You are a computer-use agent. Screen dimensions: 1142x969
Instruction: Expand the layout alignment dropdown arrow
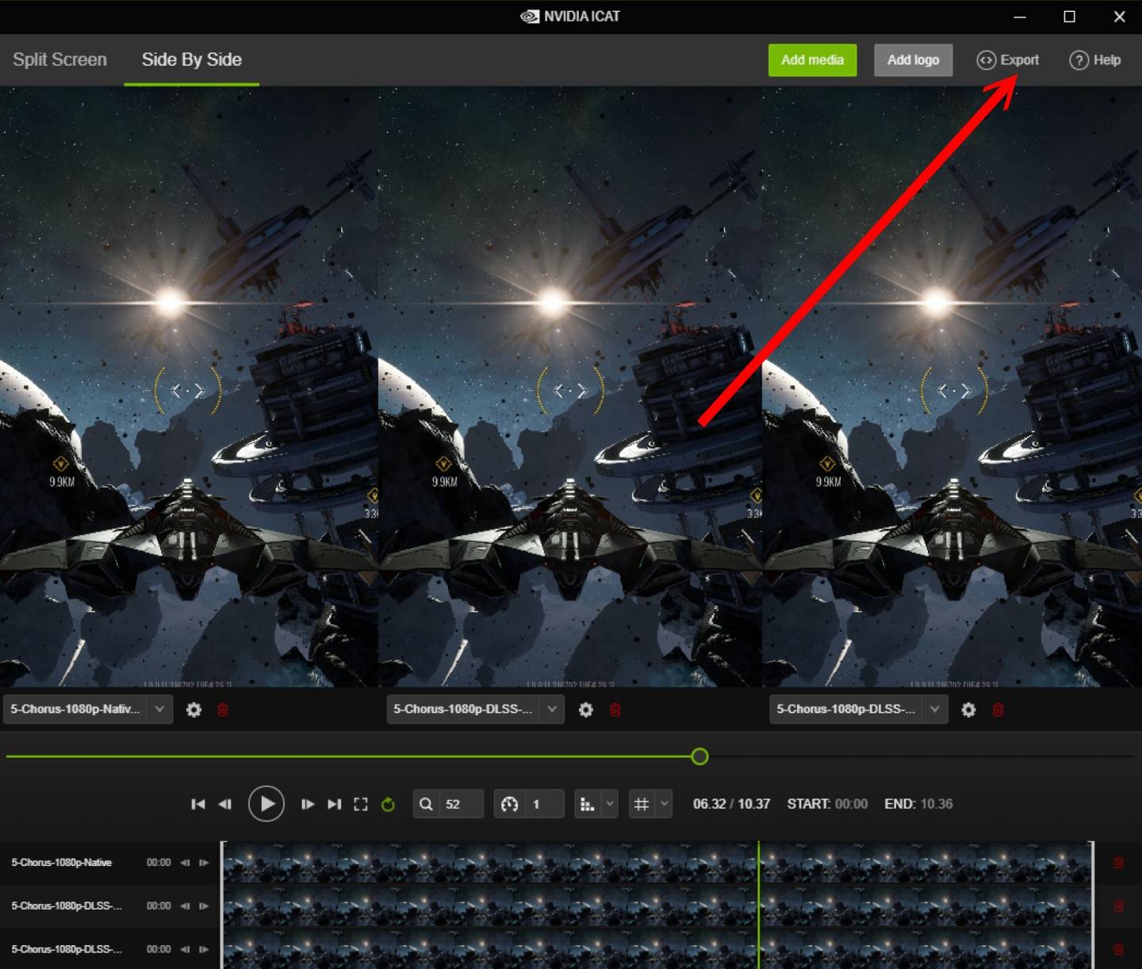pos(610,804)
